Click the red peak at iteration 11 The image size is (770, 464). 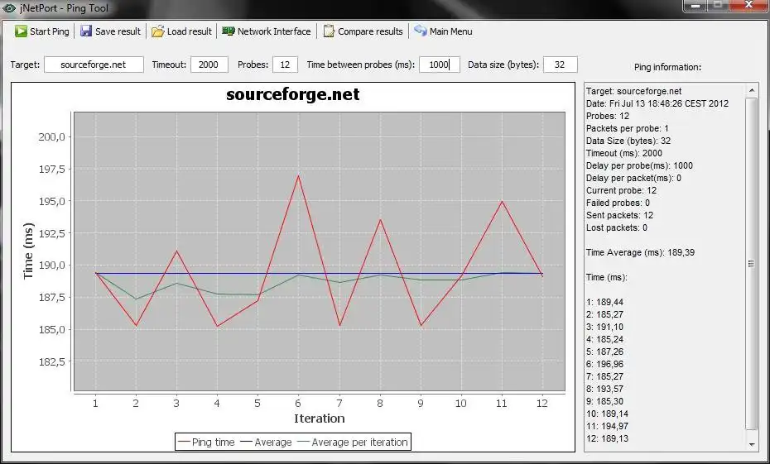(x=502, y=201)
